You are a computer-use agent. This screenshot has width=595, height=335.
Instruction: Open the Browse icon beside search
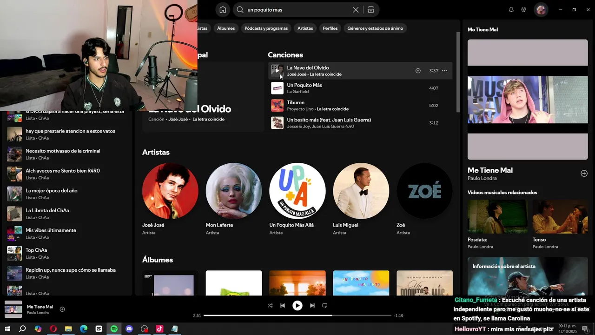[x=370, y=10]
